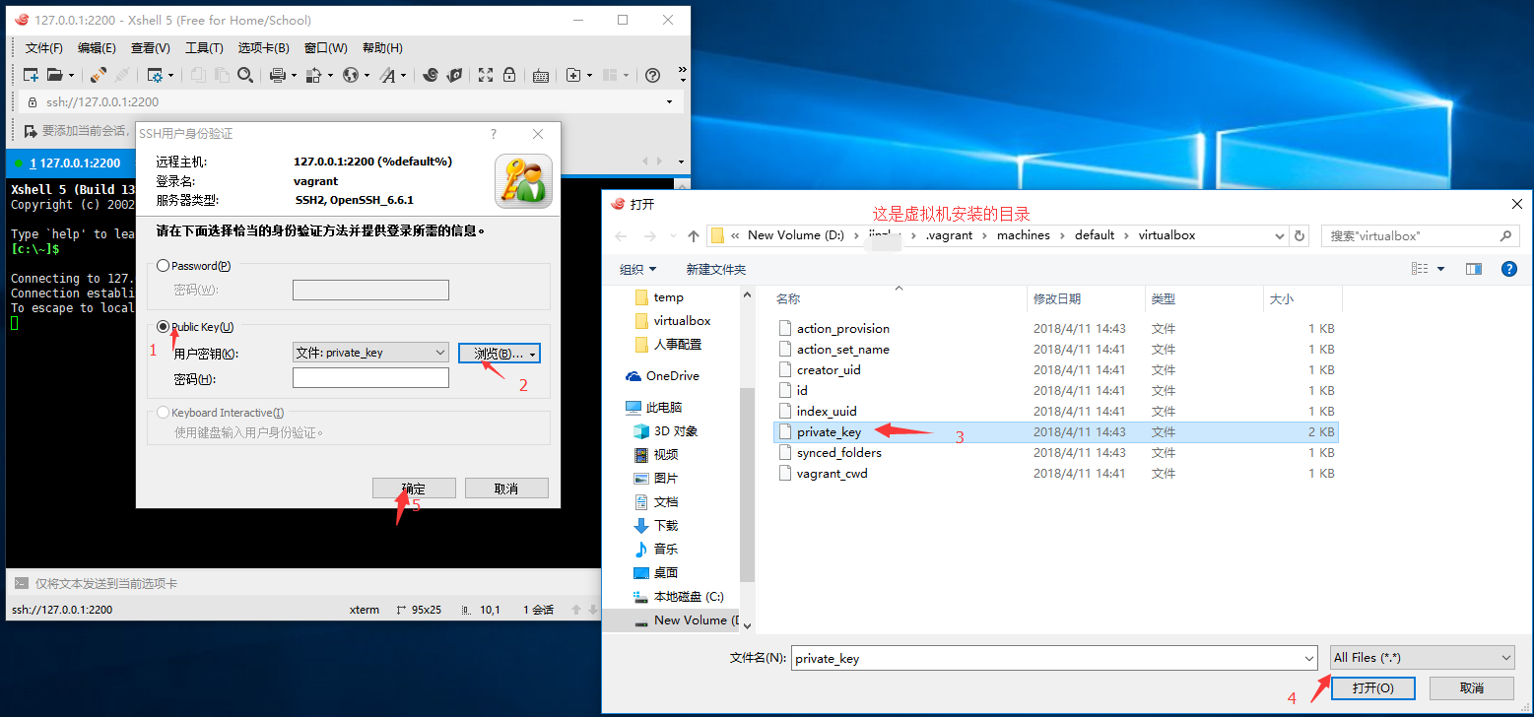Viewport: 1534px width, 717px height.
Task: Open the 窗口(W) menu in Xshell
Action: coord(325,48)
